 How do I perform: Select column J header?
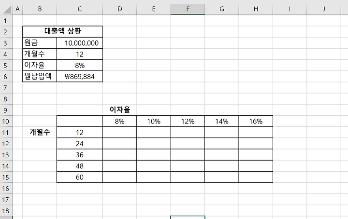click(x=324, y=9)
